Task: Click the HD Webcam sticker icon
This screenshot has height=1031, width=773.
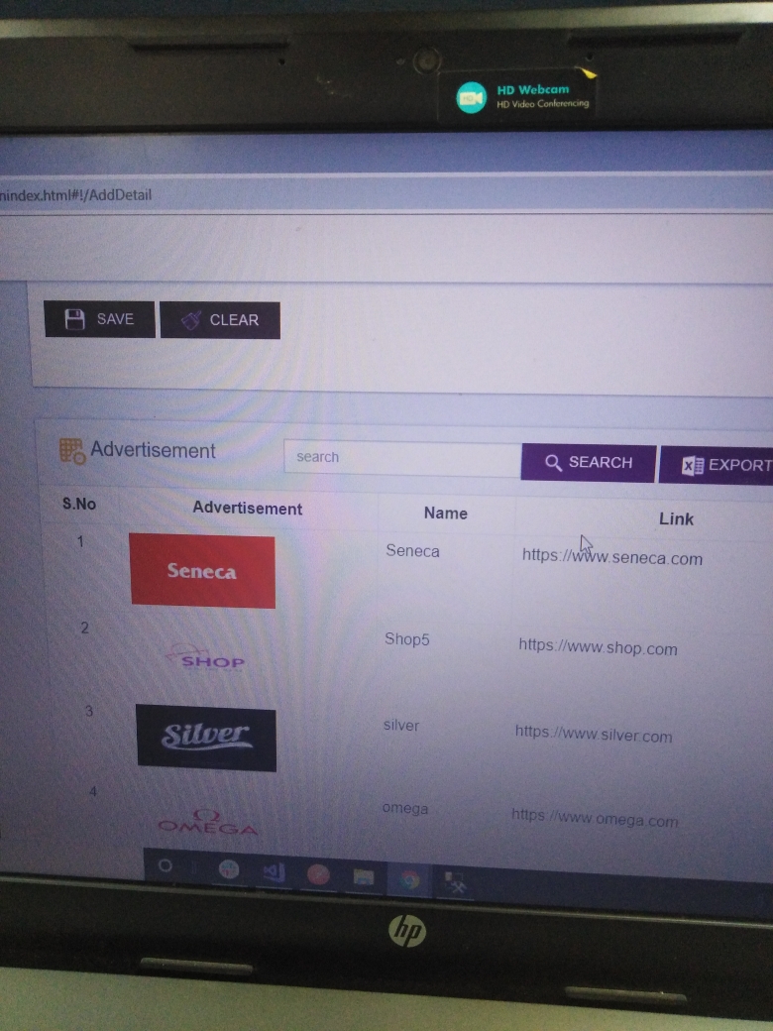Action: click(x=472, y=97)
